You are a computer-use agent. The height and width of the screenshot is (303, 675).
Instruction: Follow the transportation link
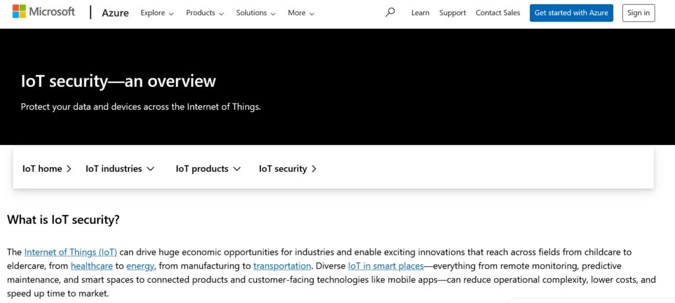click(282, 266)
